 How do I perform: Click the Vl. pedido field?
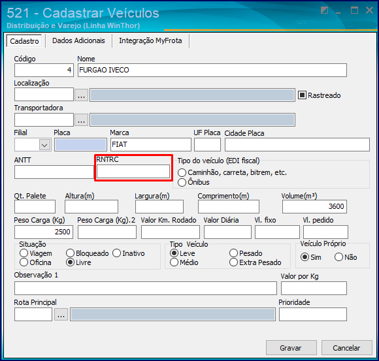pyautogui.click(x=325, y=232)
